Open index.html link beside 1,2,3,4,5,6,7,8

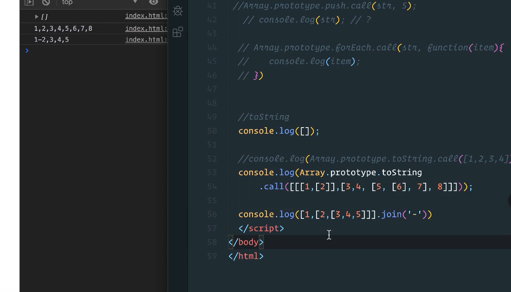[x=146, y=29]
